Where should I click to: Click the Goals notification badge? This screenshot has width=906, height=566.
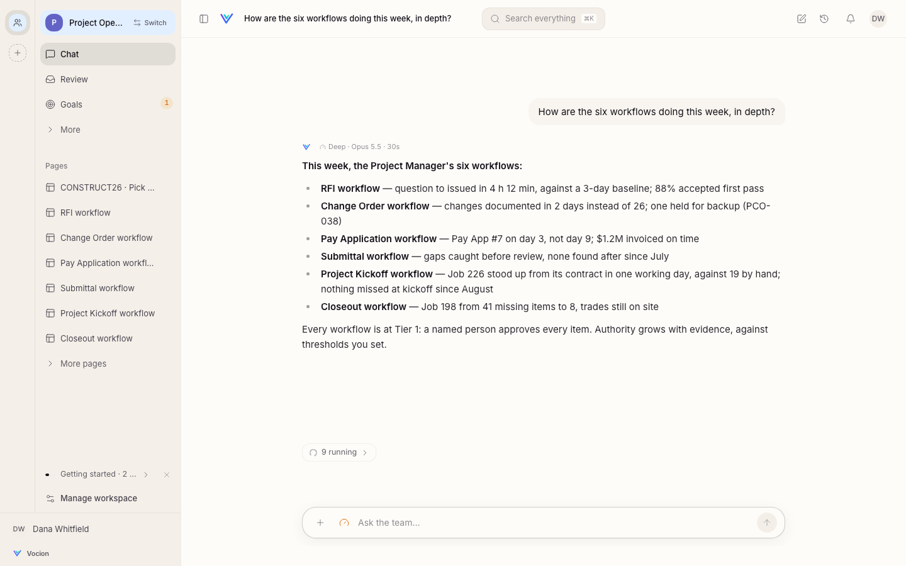(x=167, y=103)
